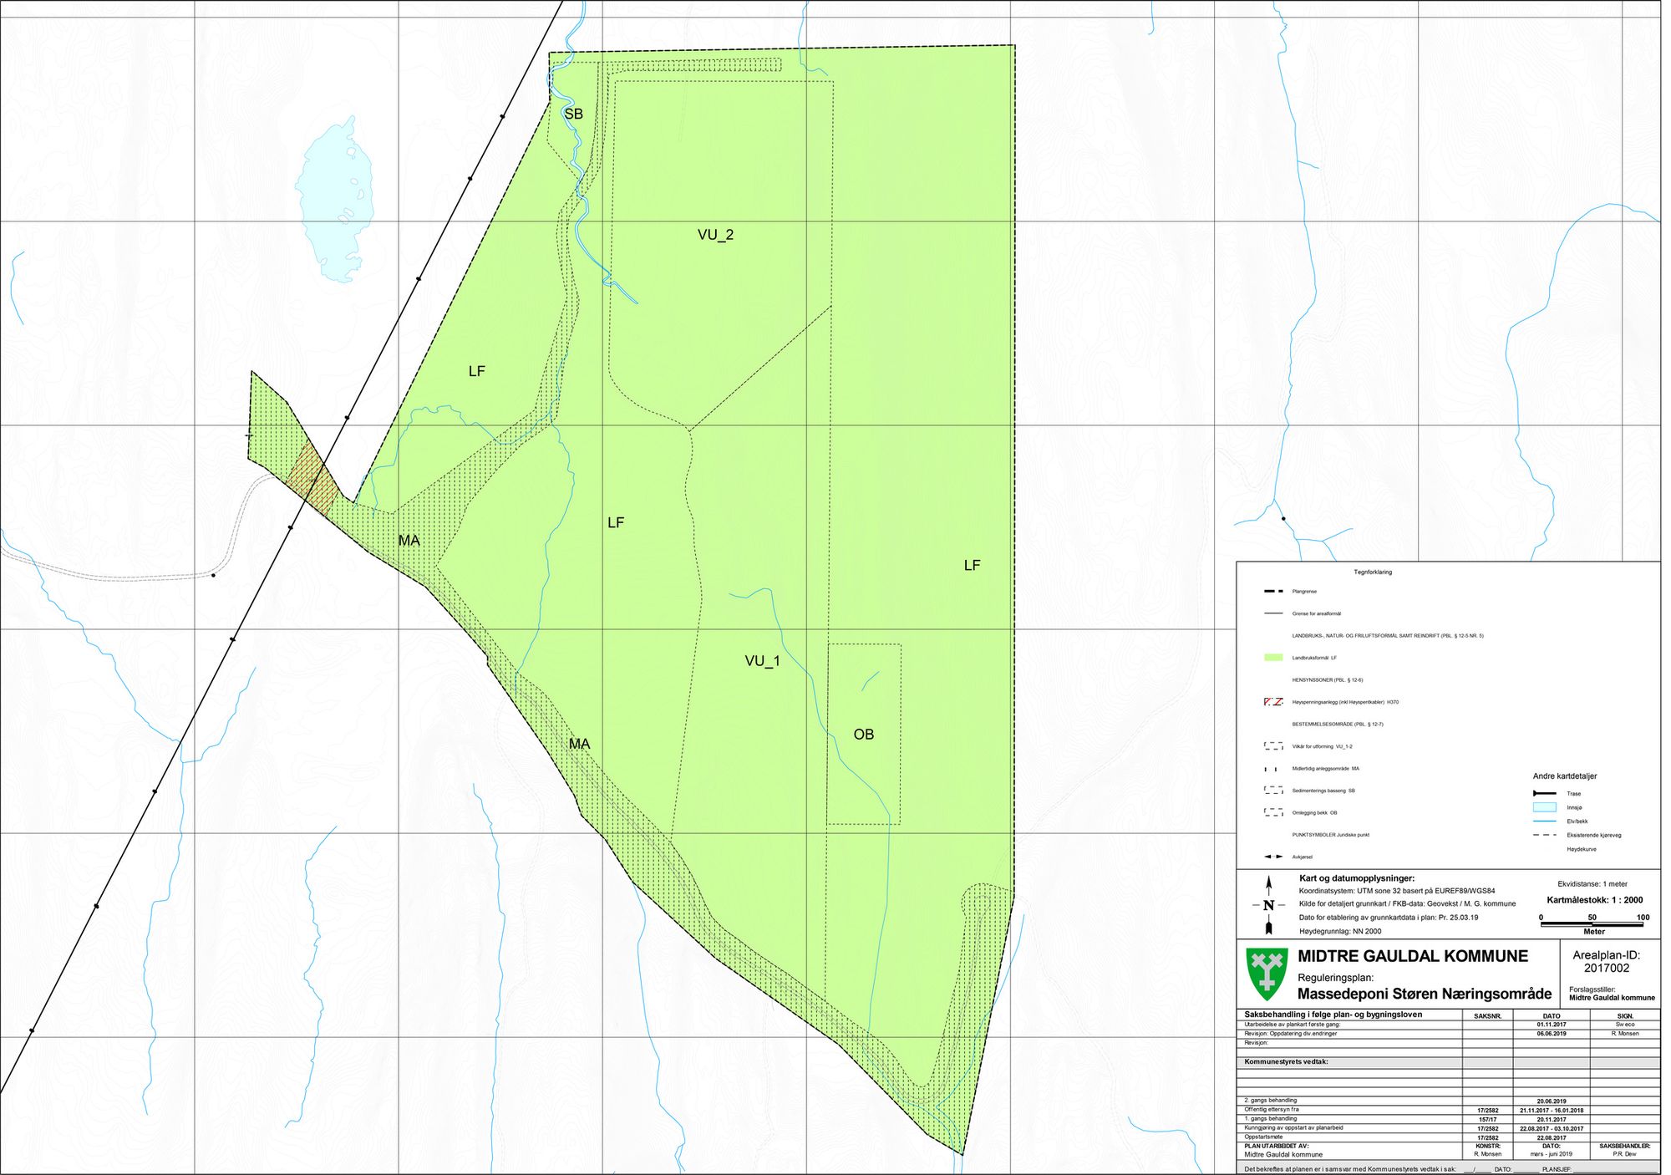Image resolution: width=1671 pixels, height=1175 pixels.
Task: Click the light blue Innsjø legend swatch
Action: (1544, 807)
